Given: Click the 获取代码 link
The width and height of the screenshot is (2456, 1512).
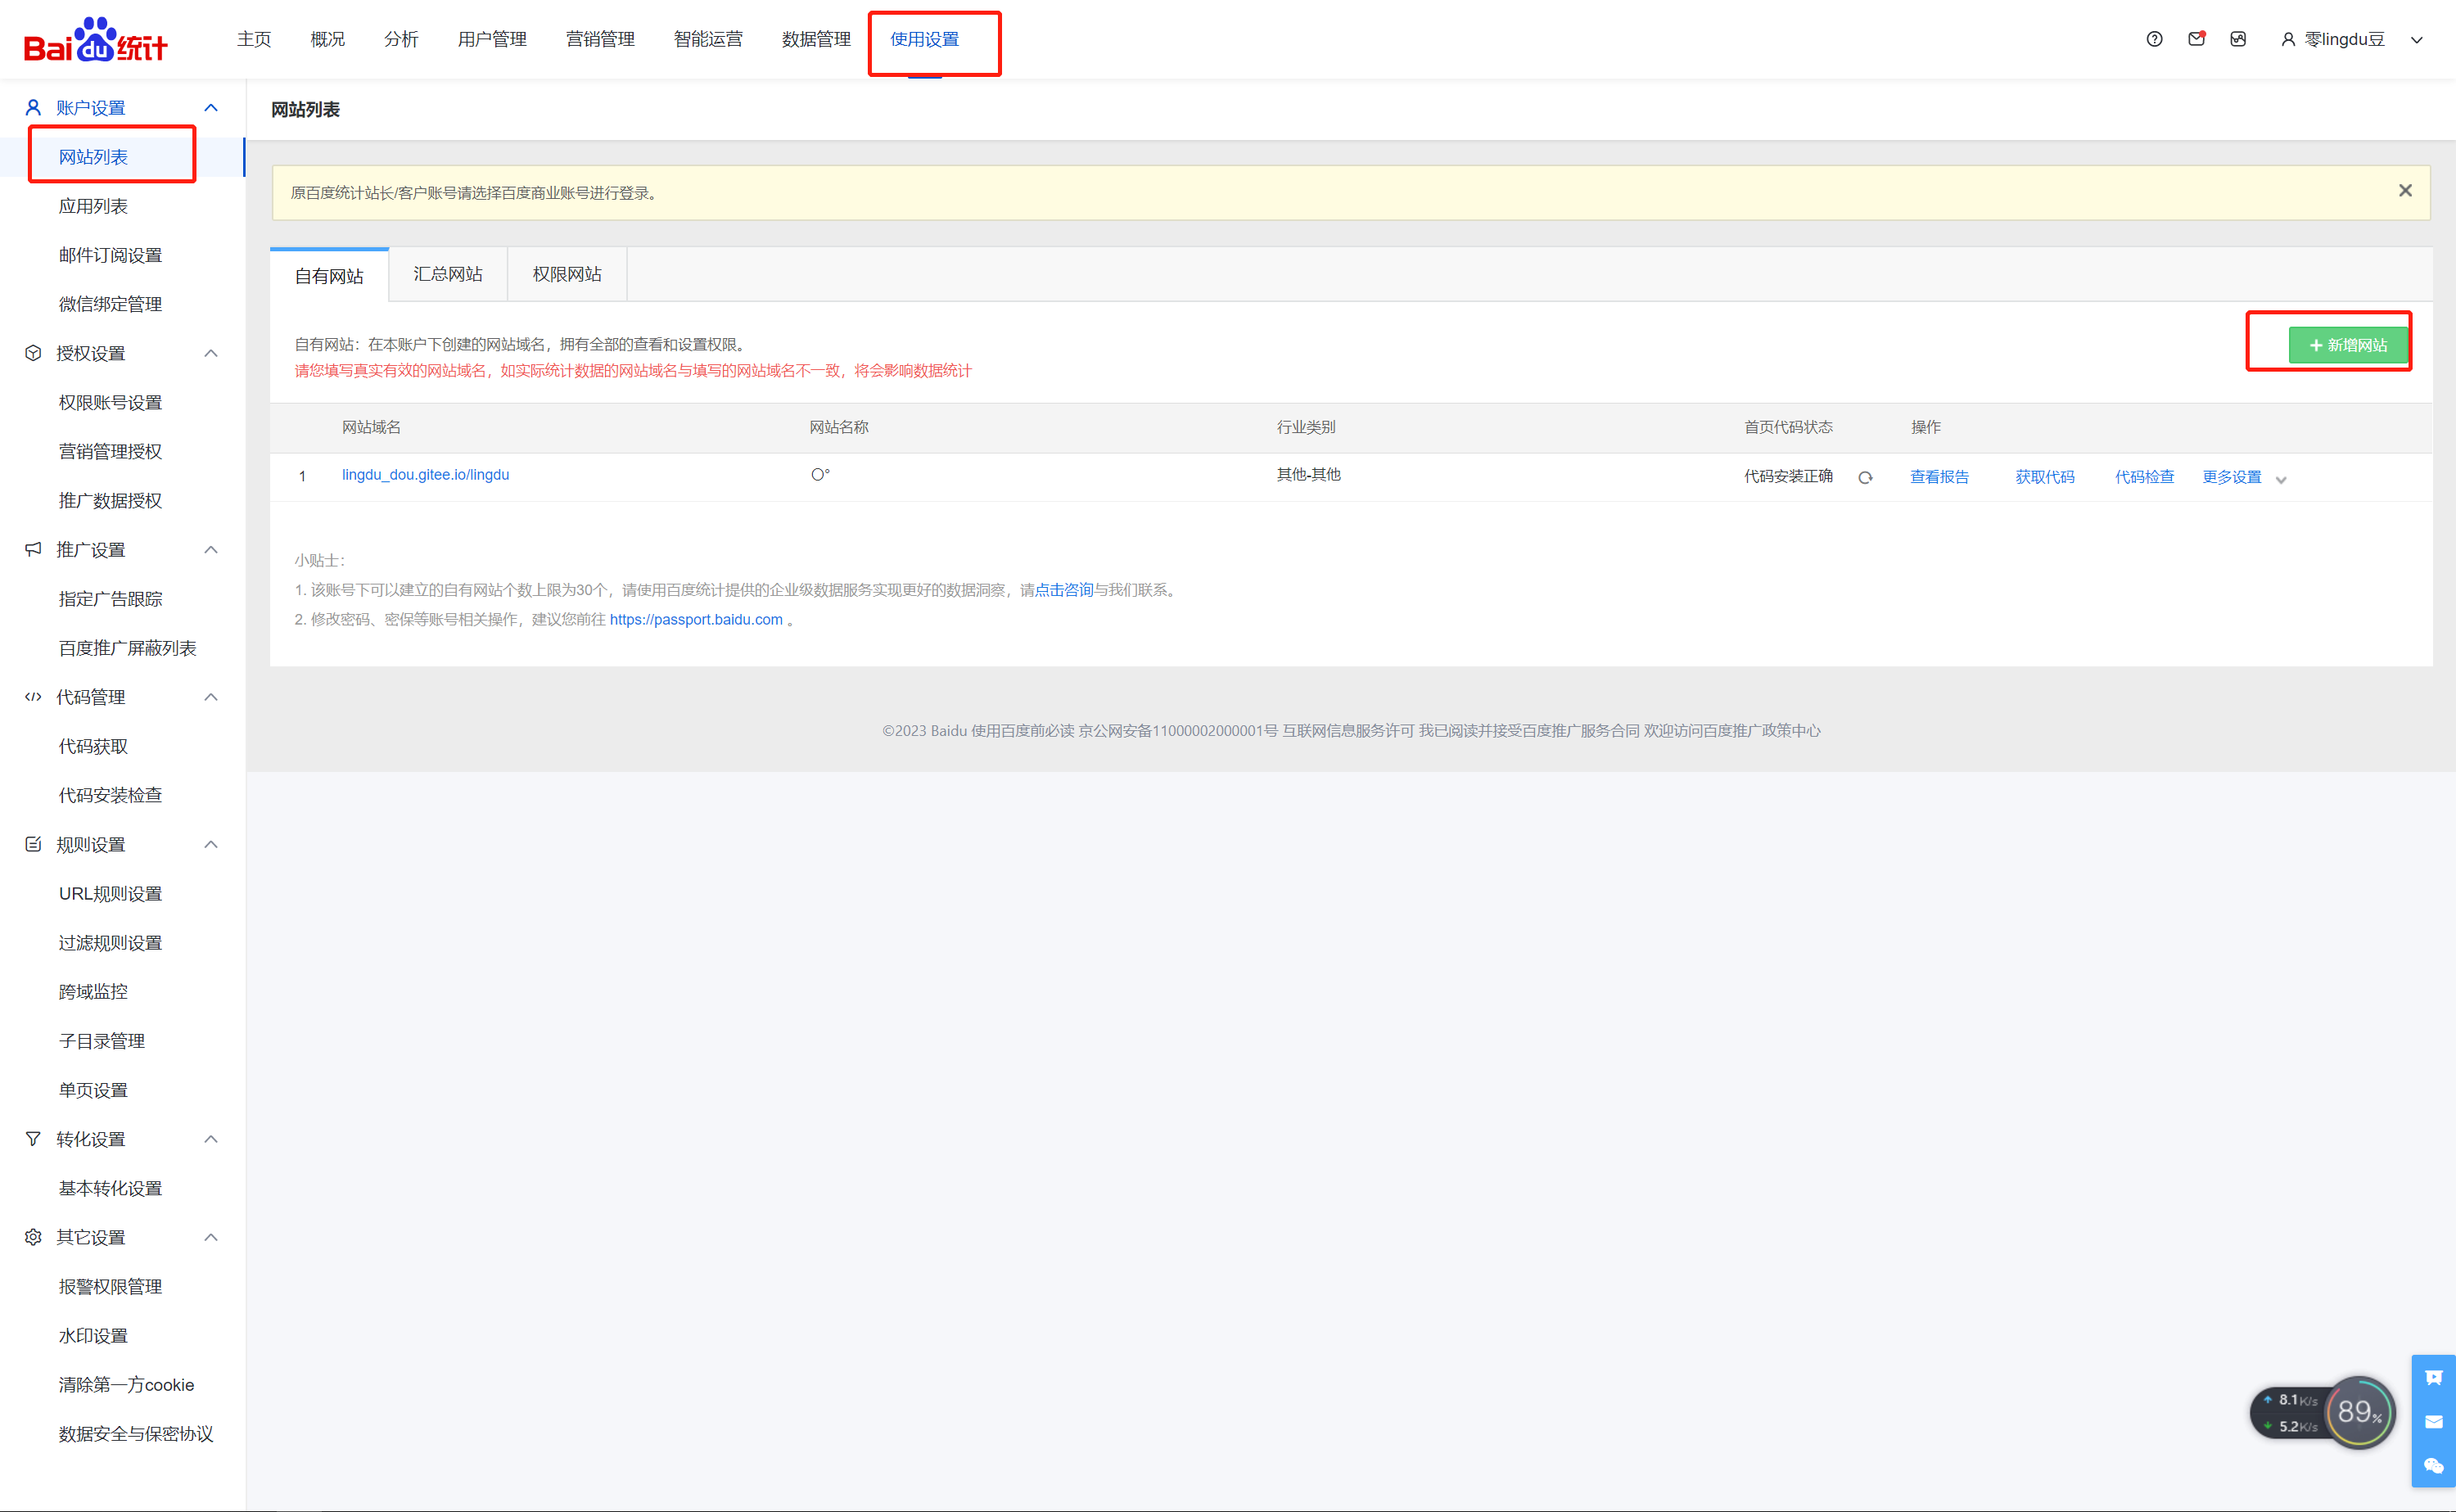Looking at the screenshot, I should tap(2044, 477).
